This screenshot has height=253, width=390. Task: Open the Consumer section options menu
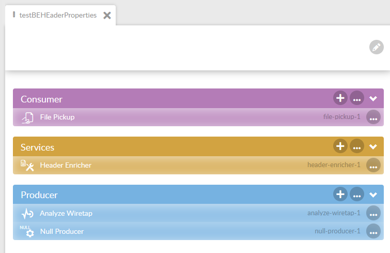(357, 98)
